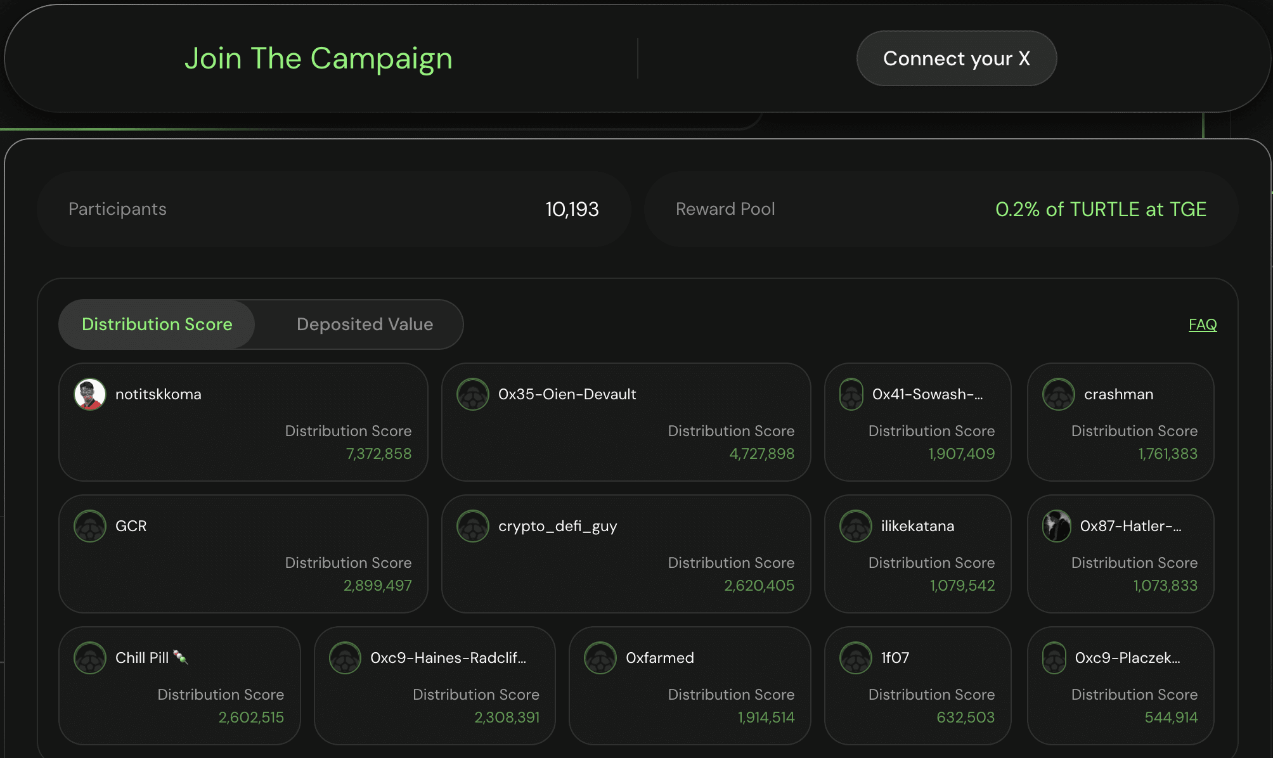Click notitskkoma's profile avatar
This screenshot has height=758, width=1273.
coord(90,394)
